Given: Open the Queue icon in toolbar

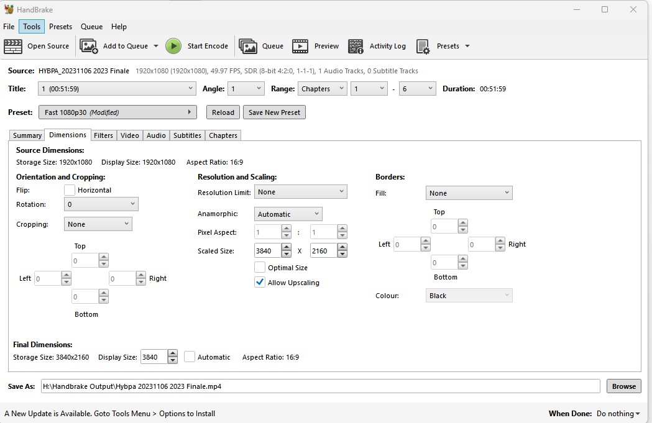Looking at the screenshot, I should coord(248,46).
